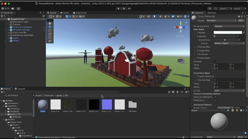Open the Rendering Mode dropdown

[x=229, y=26]
